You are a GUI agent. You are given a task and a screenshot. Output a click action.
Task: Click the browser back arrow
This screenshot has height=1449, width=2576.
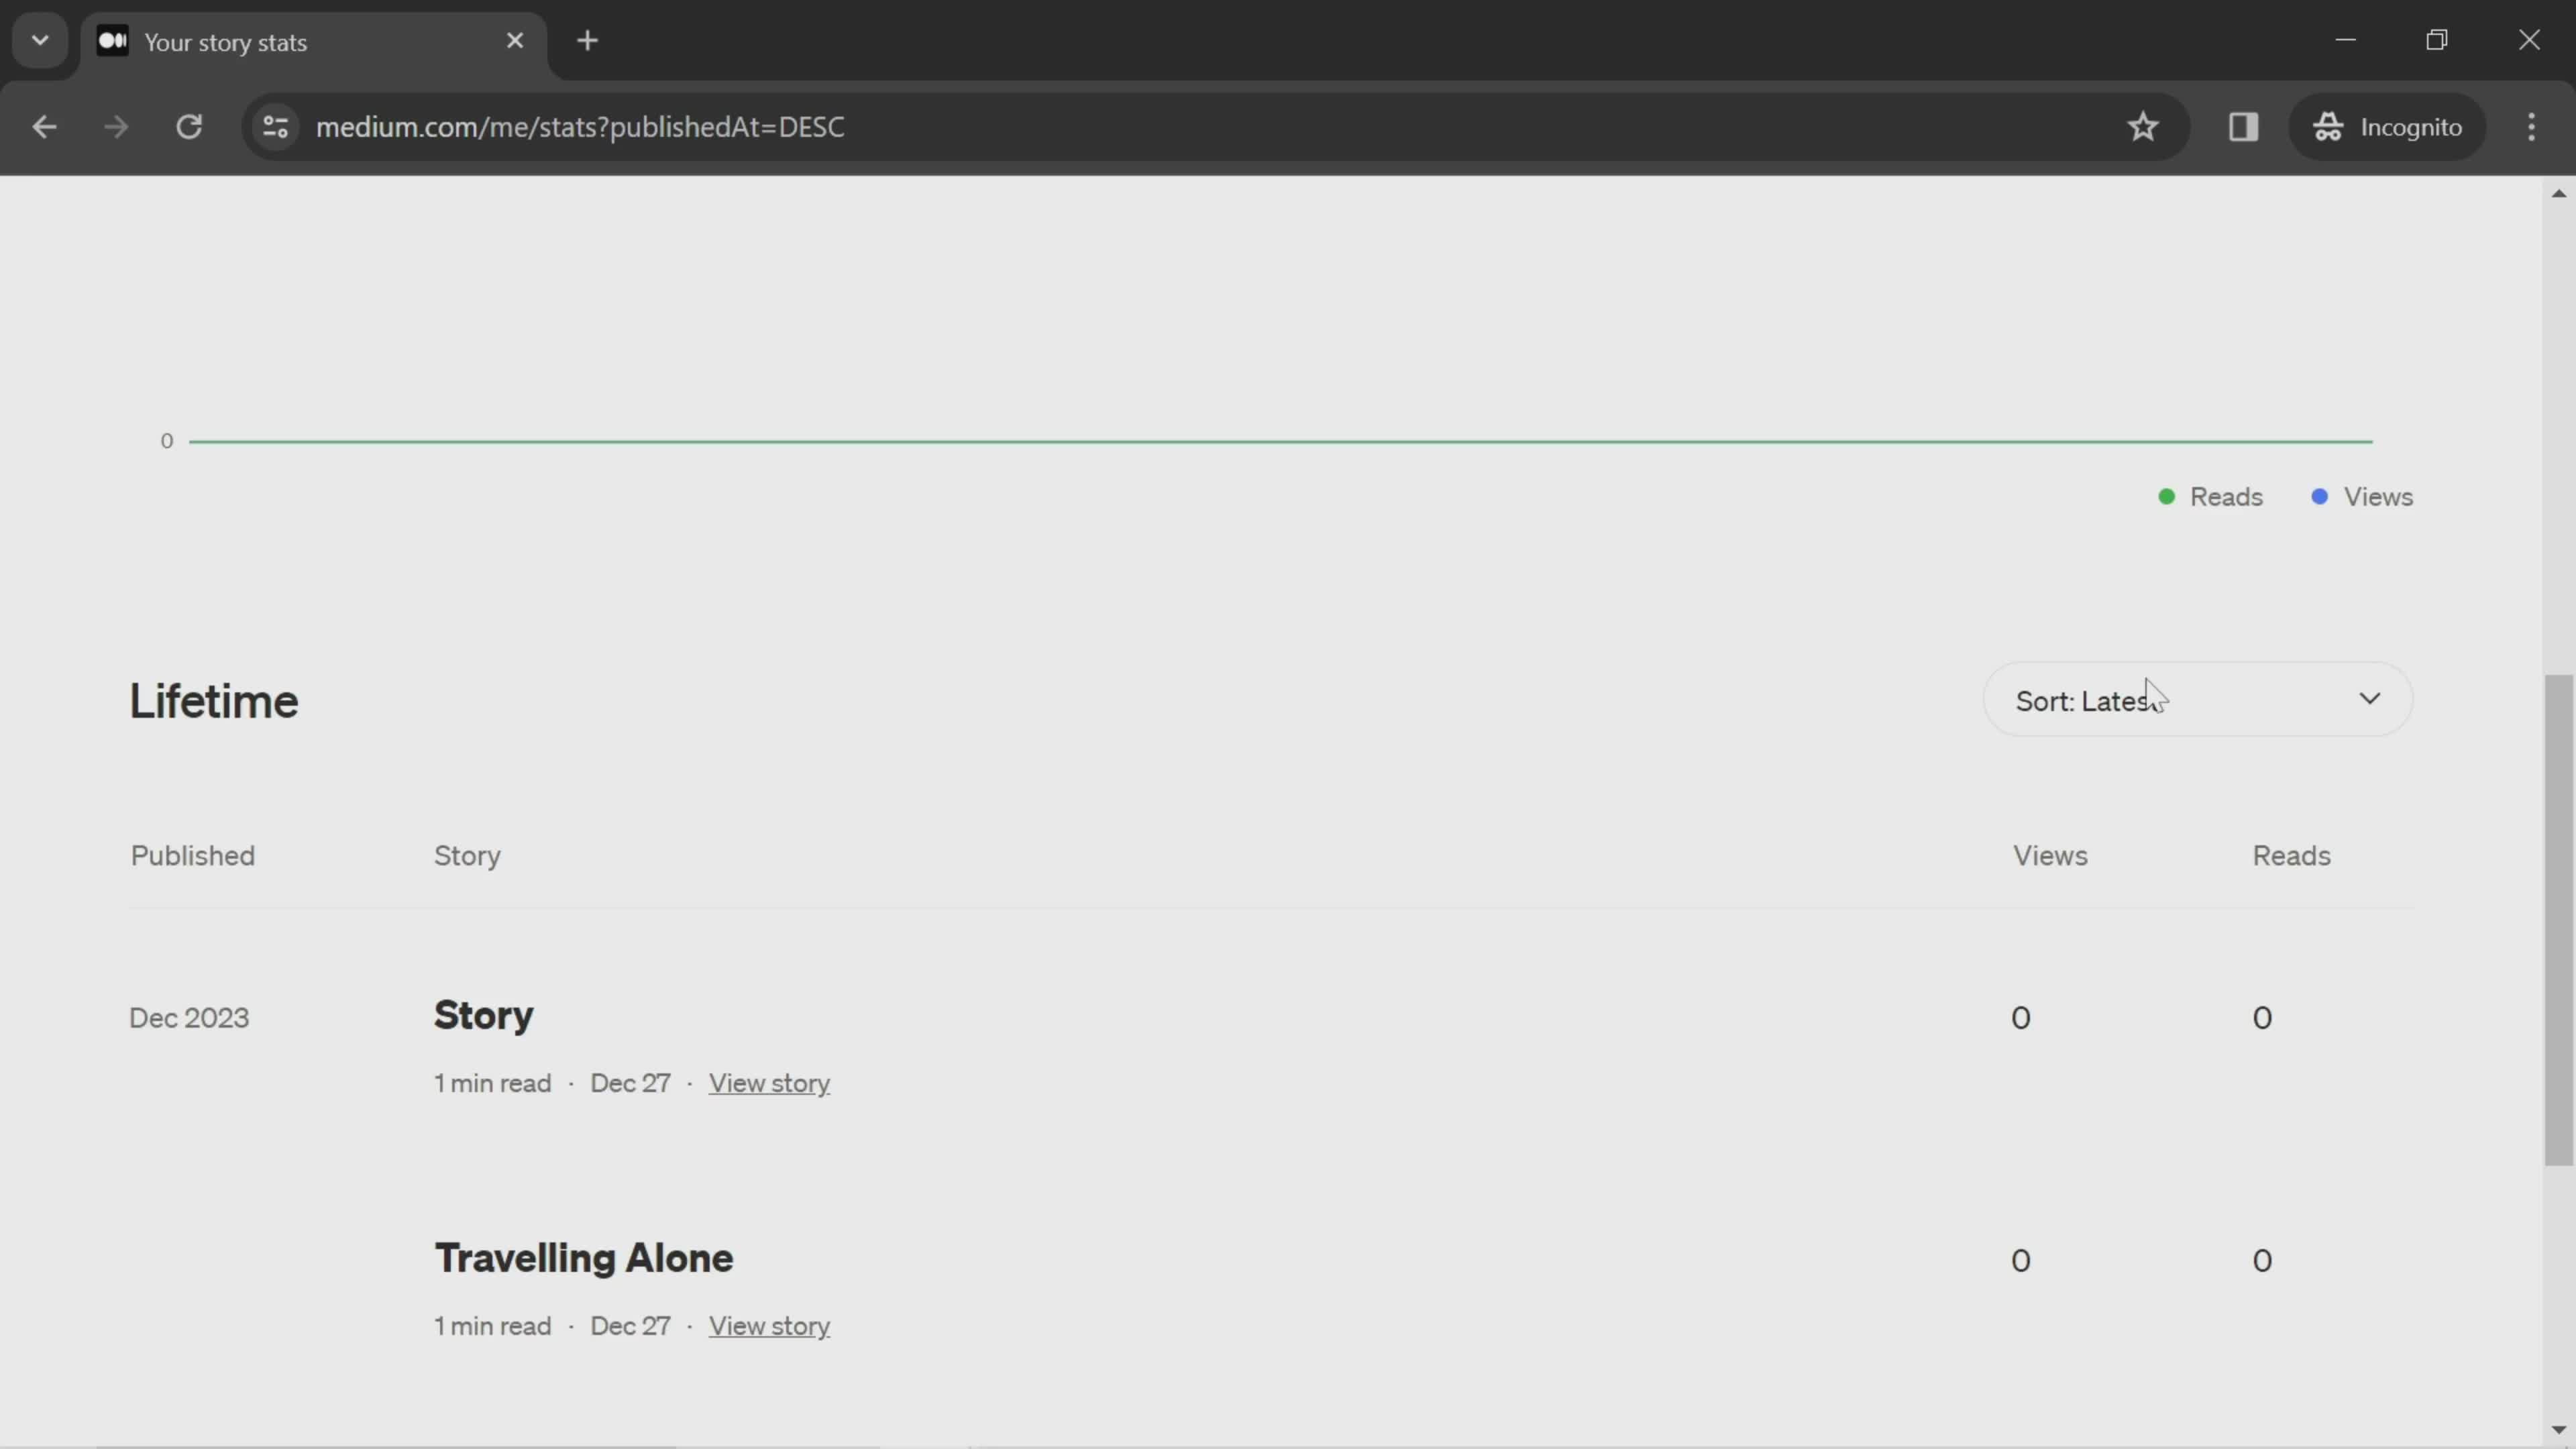pyautogui.click(x=44, y=127)
